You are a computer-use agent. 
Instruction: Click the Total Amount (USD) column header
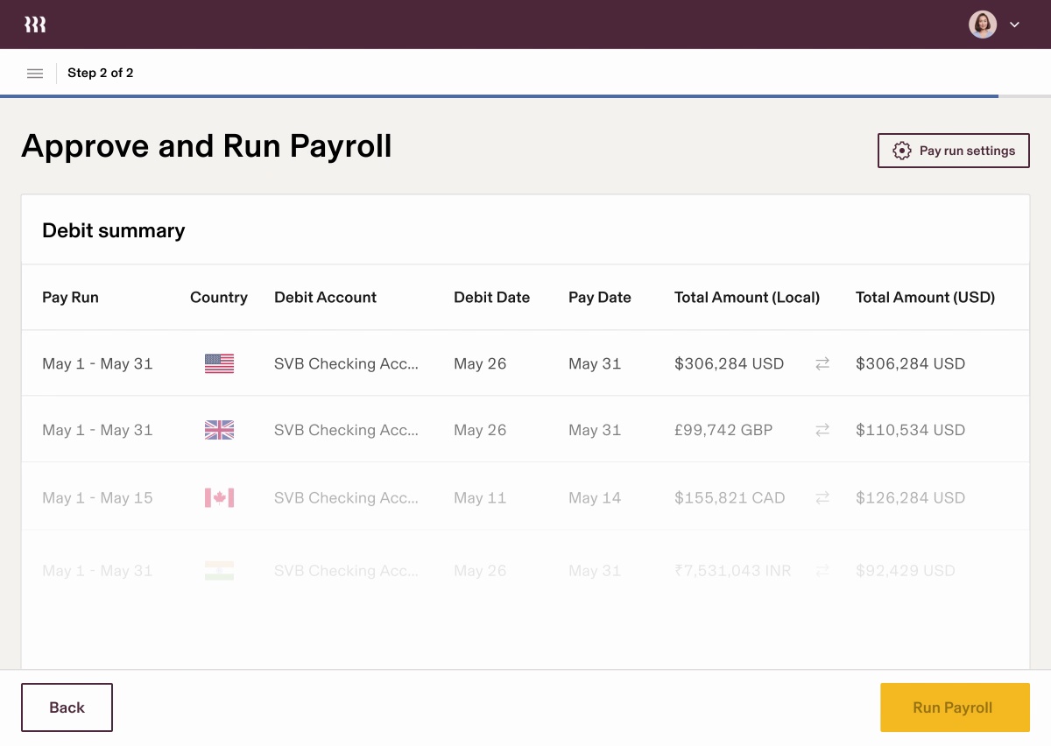coord(925,298)
